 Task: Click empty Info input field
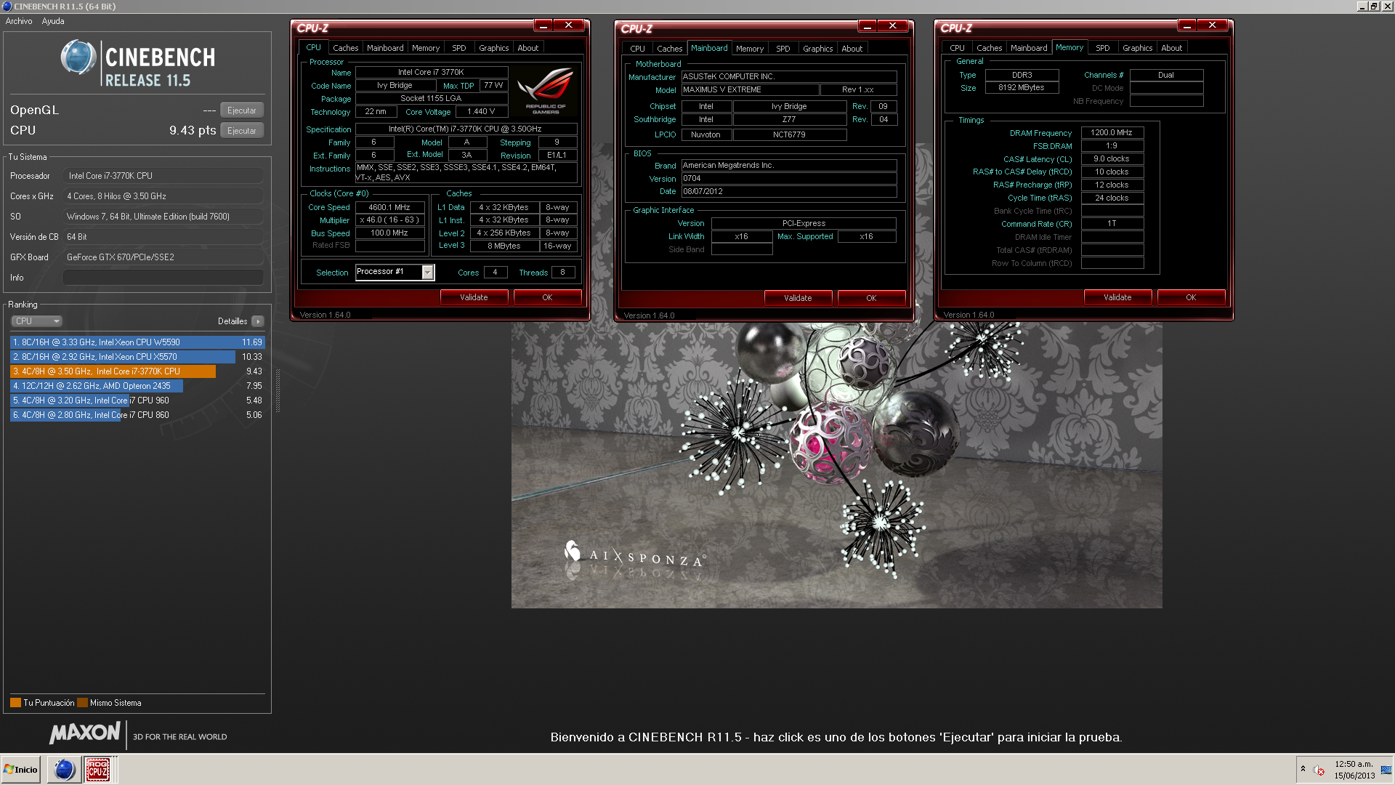pyautogui.click(x=163, y=278)
